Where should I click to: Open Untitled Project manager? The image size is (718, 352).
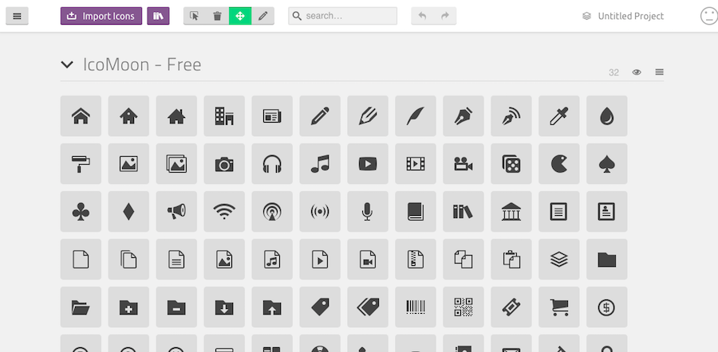pos(622,16)
